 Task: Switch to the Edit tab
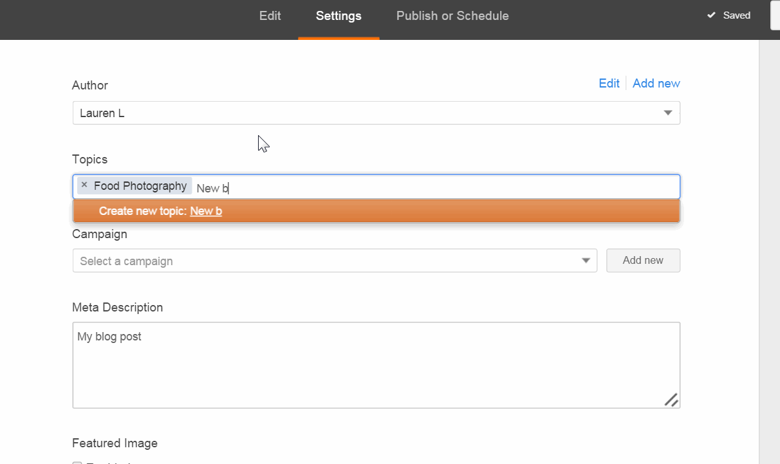(x=270, y=16)
